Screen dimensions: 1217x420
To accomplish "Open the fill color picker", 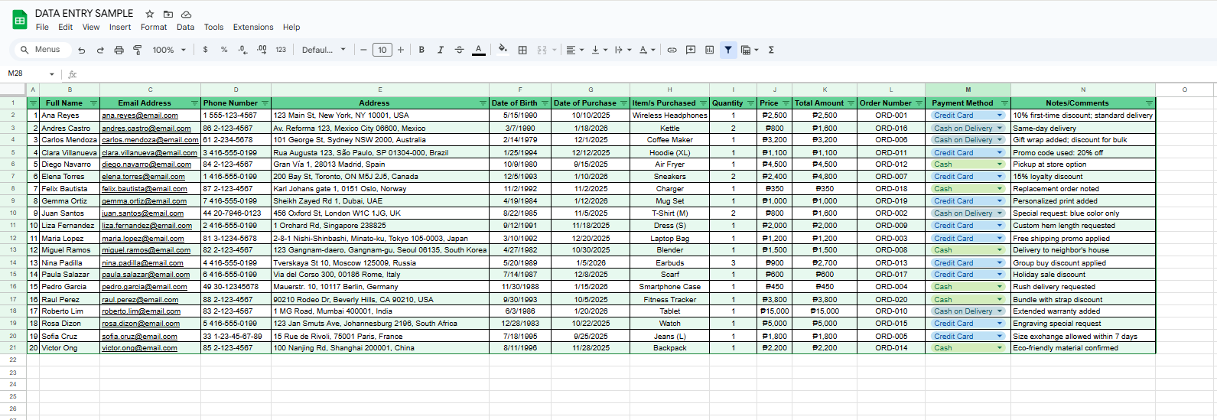I will click(x=503, y=50).
